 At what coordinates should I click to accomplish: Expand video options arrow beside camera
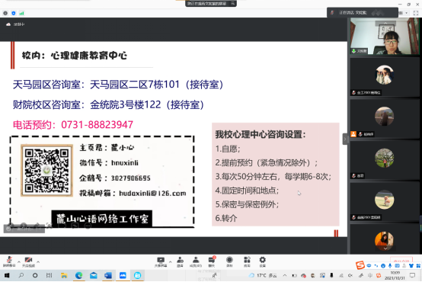point(38,261)
